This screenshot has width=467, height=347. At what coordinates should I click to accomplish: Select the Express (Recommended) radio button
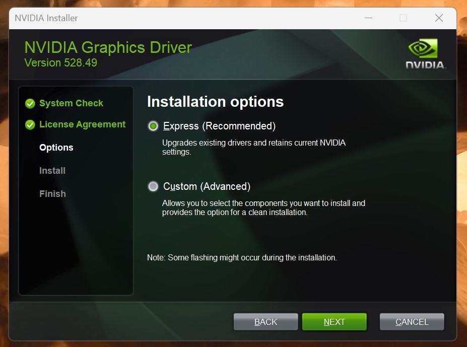tap(153, 126)
